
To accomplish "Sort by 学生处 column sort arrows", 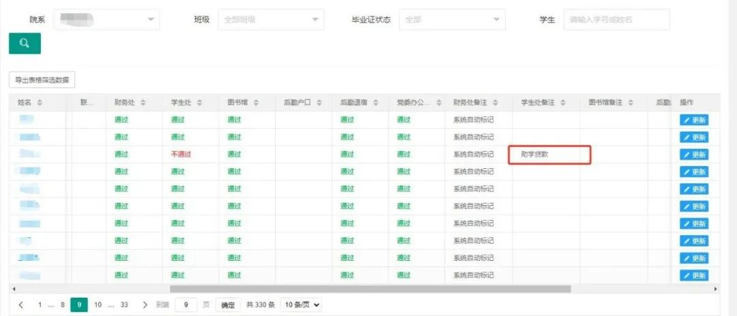I will [x=199, y=103].
